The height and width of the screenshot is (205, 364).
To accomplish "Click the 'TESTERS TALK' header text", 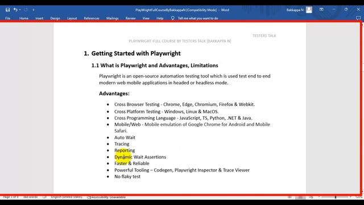I will [264, 35].
